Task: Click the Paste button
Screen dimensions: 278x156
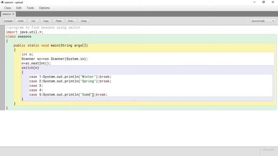Action: coord(58,21)
